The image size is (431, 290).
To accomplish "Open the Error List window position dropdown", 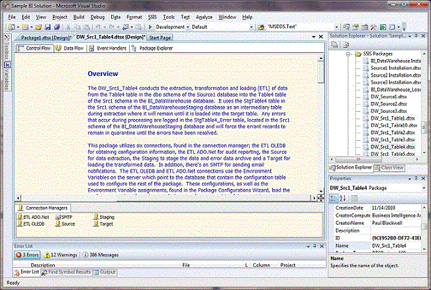I will click(x=308, y=246).
